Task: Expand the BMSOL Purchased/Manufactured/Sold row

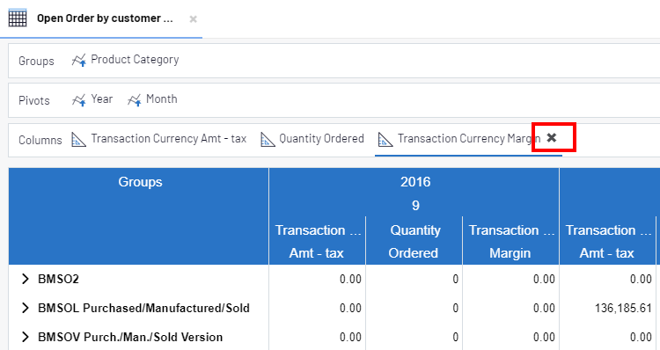Action: click(x=26, y=308)
